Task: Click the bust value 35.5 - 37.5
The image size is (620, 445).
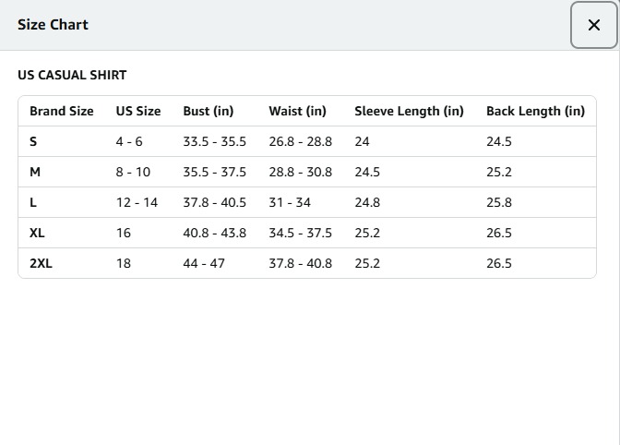Action: (x=214, y=172)
